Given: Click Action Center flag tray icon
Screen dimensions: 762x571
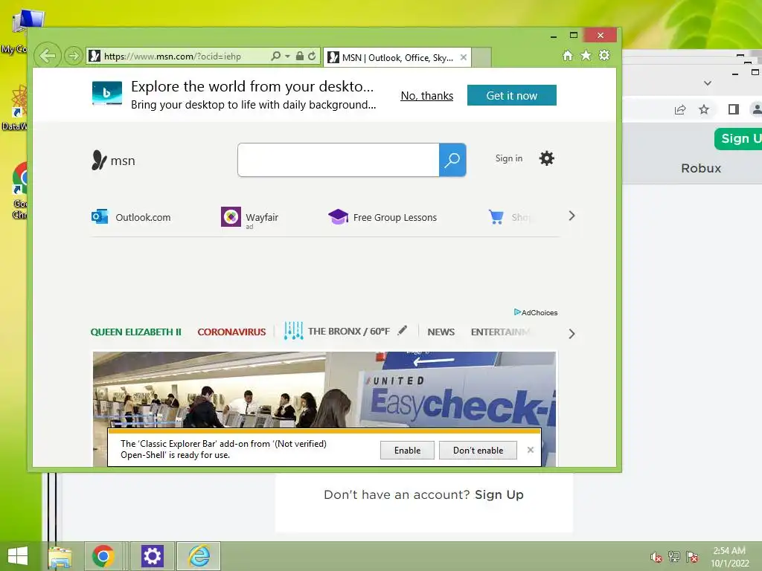Looking at the screenshot, I should click(x=692, y=557).
